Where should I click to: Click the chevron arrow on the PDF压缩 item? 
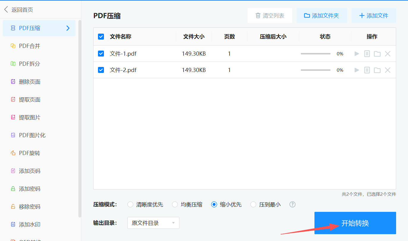point(68,28)
